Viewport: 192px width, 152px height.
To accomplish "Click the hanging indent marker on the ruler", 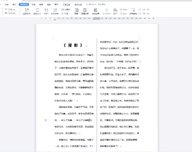I will [55, 19].
